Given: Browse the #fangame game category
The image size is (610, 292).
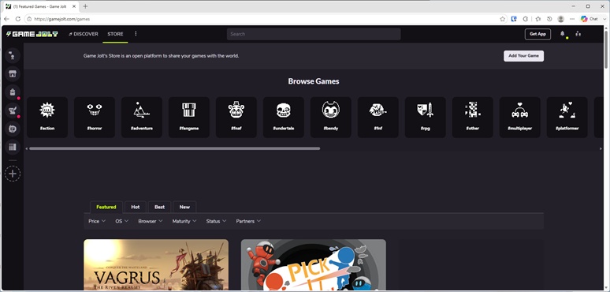Looking at the screenshot, I should pyautogui.click(x=189, y=117).
